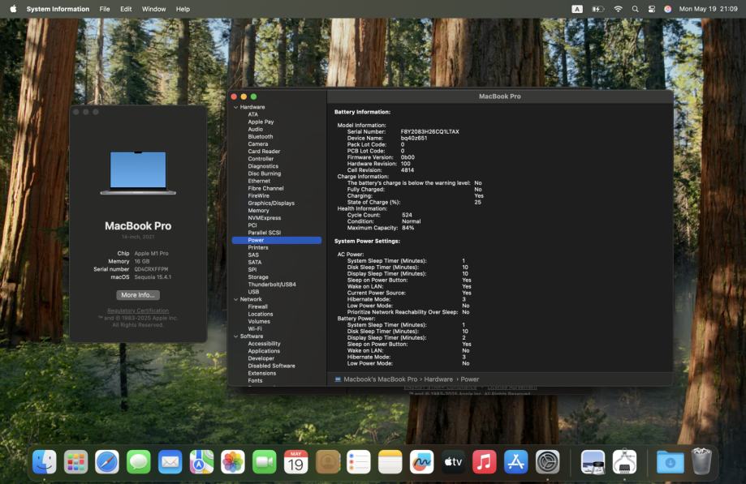Click the Spotlight search icon
This screenshot has height=484, width=746.
(635, 9)
